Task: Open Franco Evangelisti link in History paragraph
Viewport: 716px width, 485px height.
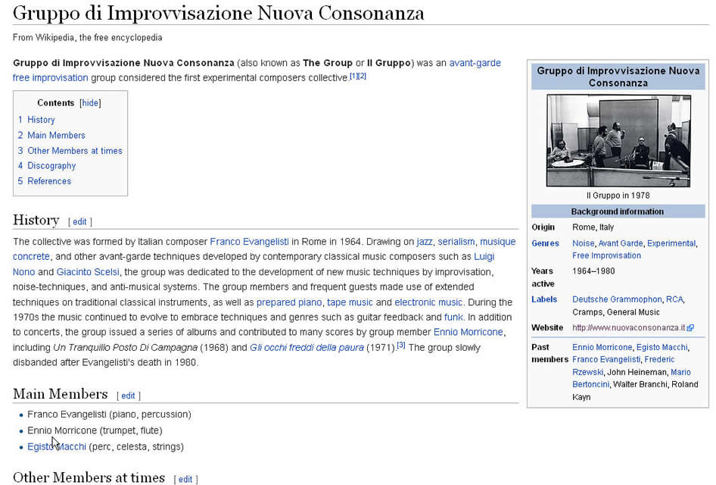Action: (x=249, y=241)
